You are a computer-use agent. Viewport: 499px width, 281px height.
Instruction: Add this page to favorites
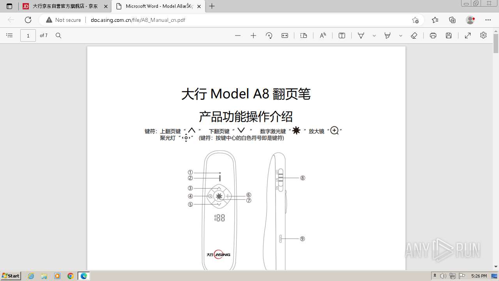click(x=415, y=20)
